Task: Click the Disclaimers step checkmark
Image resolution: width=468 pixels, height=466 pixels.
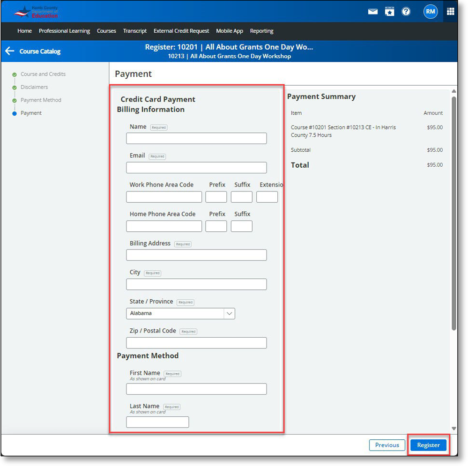Action: point(15,87)
